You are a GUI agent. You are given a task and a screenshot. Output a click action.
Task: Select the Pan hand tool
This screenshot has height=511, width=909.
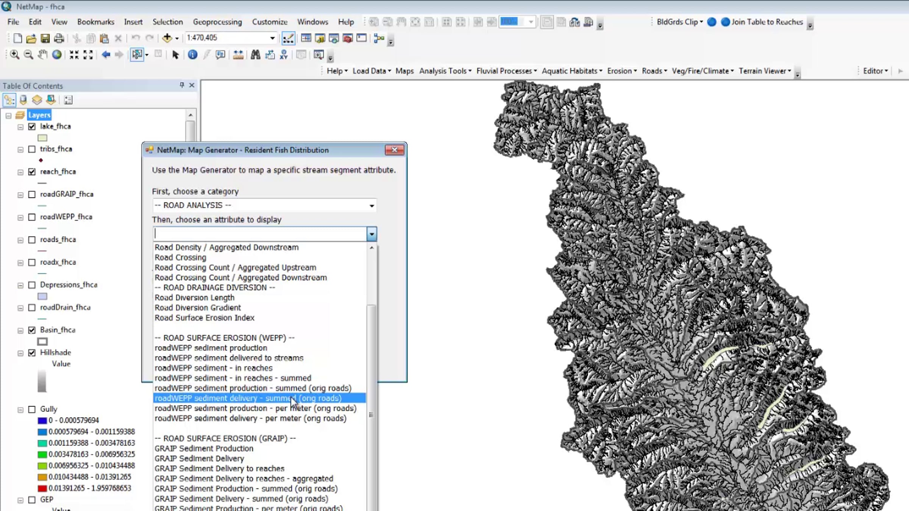coord(42,55)
